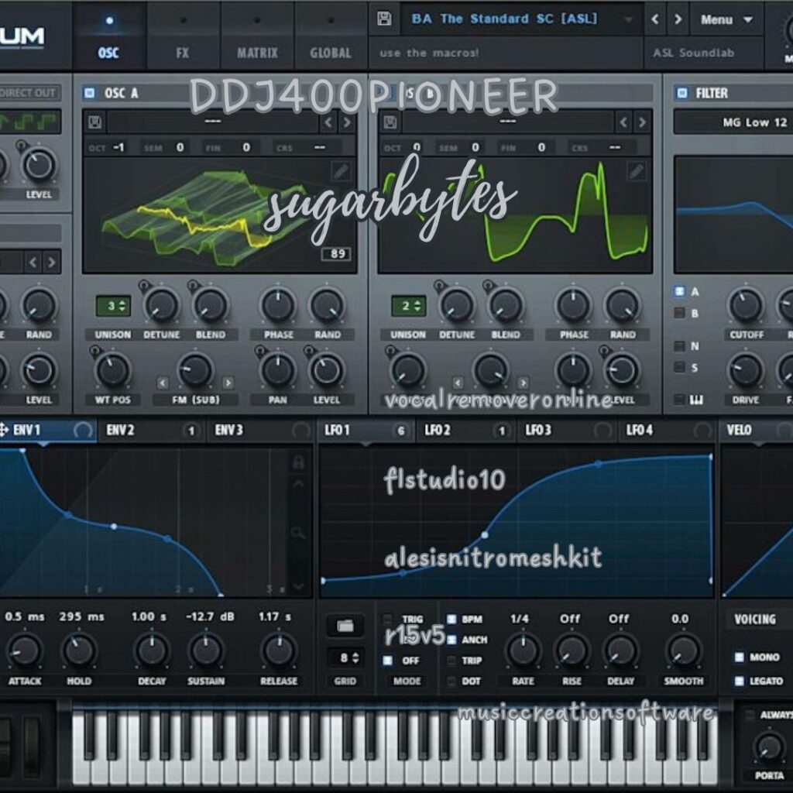Click filter CUTOFF knob
The image size is (793, 793).
[746, 305]
